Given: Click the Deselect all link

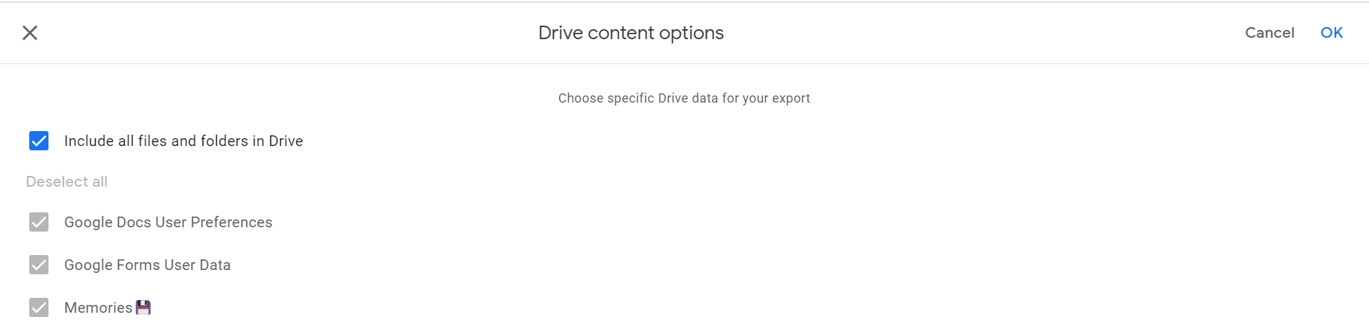Looking at the screenshot, I should (x=66, y=182).
